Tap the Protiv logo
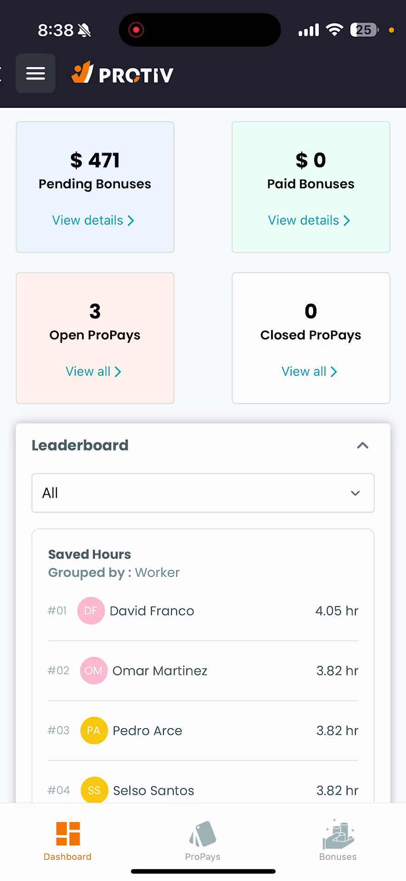Screen dimensions: 406x881 click(122, 73)
